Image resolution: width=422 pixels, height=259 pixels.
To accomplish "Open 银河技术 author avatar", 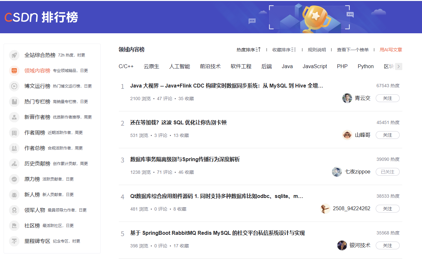I will [x=342, y=245].
